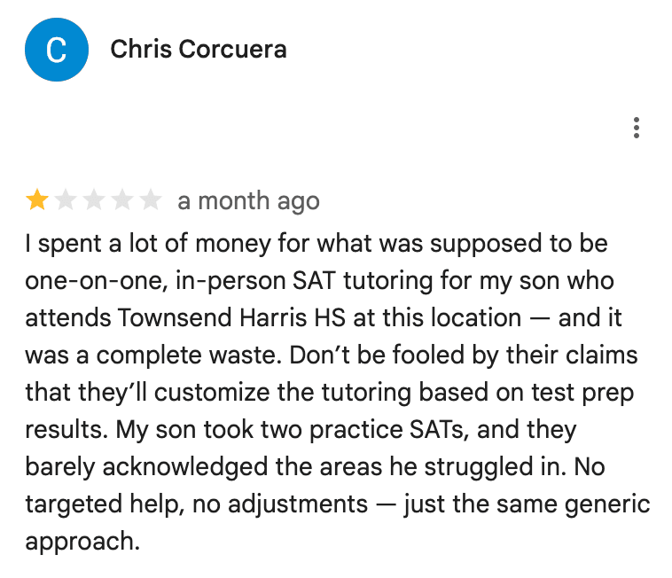
Task: Click the blue "C" profile avatar
Action: (56, 50)
